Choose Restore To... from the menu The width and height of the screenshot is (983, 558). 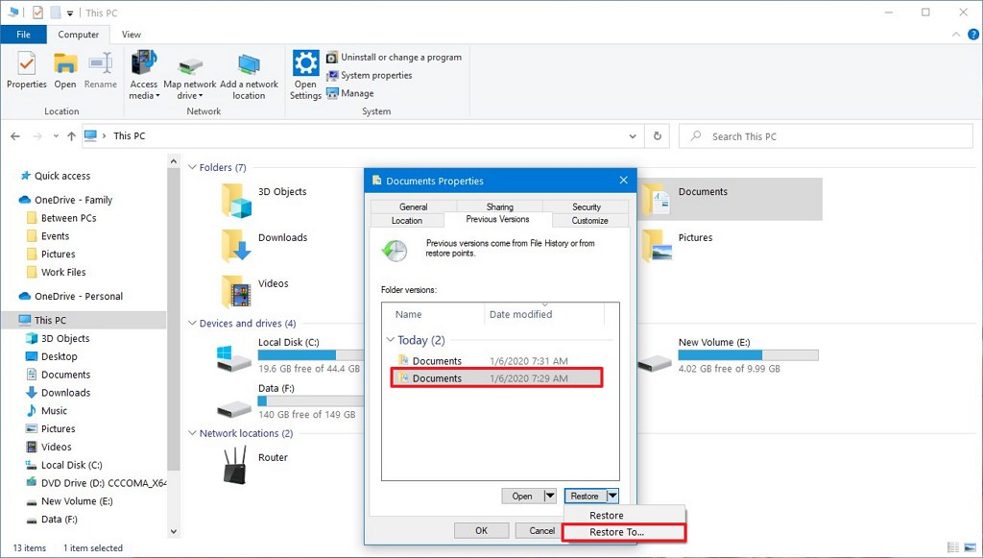pos(616,532)
